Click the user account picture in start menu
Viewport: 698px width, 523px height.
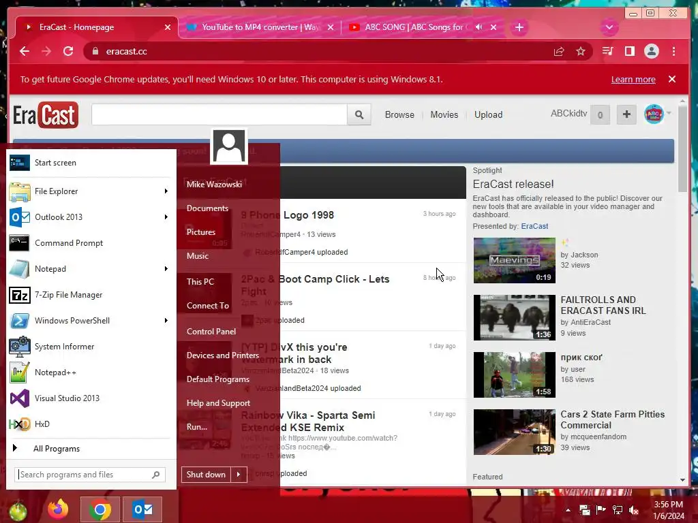point(229,146)
